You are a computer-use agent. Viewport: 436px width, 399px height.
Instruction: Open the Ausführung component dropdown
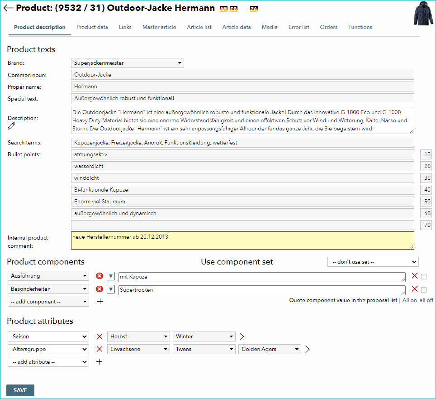pyautogui.click(x=48, y=276)
